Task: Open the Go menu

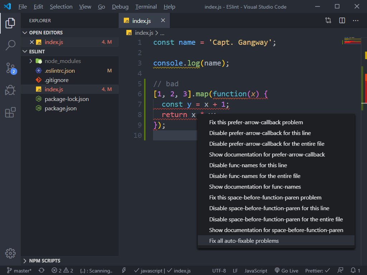Action: tap(101, 6)
